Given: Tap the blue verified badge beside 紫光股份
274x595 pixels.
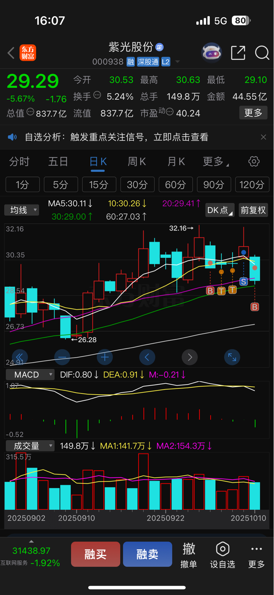Looking at the screenshot, I should click(x=160, y=47).
